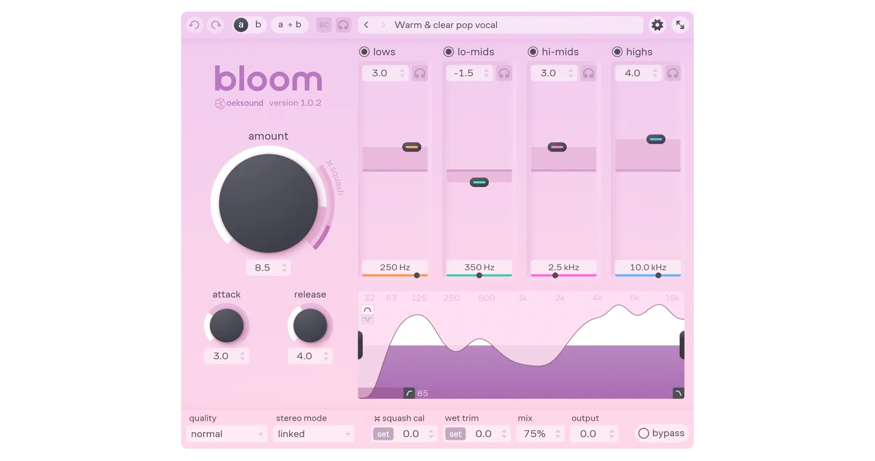The height and width of the screenshot is (461, 875).
Task: Click the resize window icon
Action: click(680, 25)
